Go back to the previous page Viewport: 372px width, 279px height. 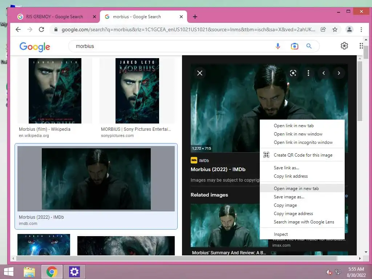[x=18, y=29]
